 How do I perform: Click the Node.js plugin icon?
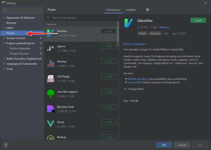coord(50,138)
